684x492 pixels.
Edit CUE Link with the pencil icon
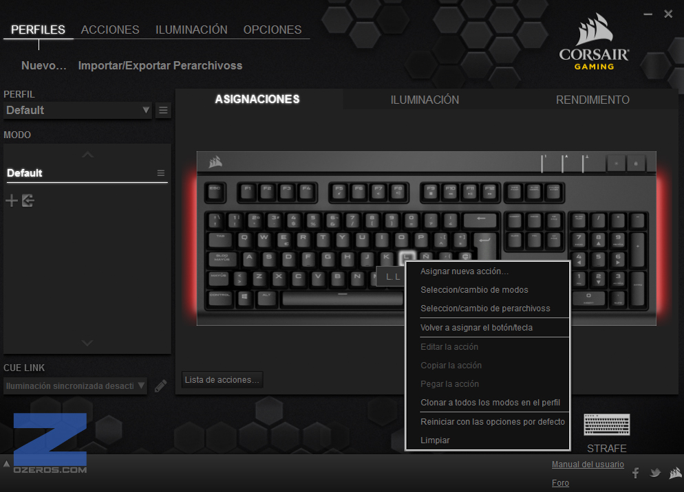(x=160, y=385)
